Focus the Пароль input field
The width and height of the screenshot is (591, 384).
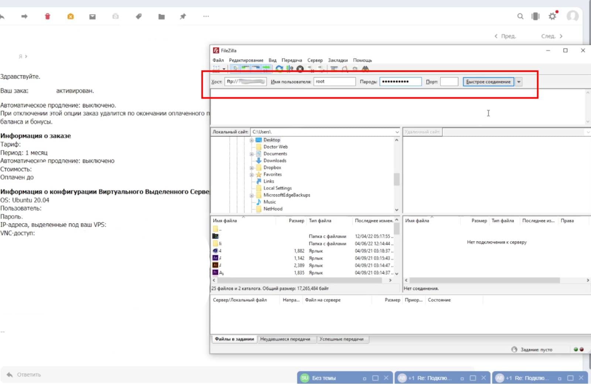(400, 81)
